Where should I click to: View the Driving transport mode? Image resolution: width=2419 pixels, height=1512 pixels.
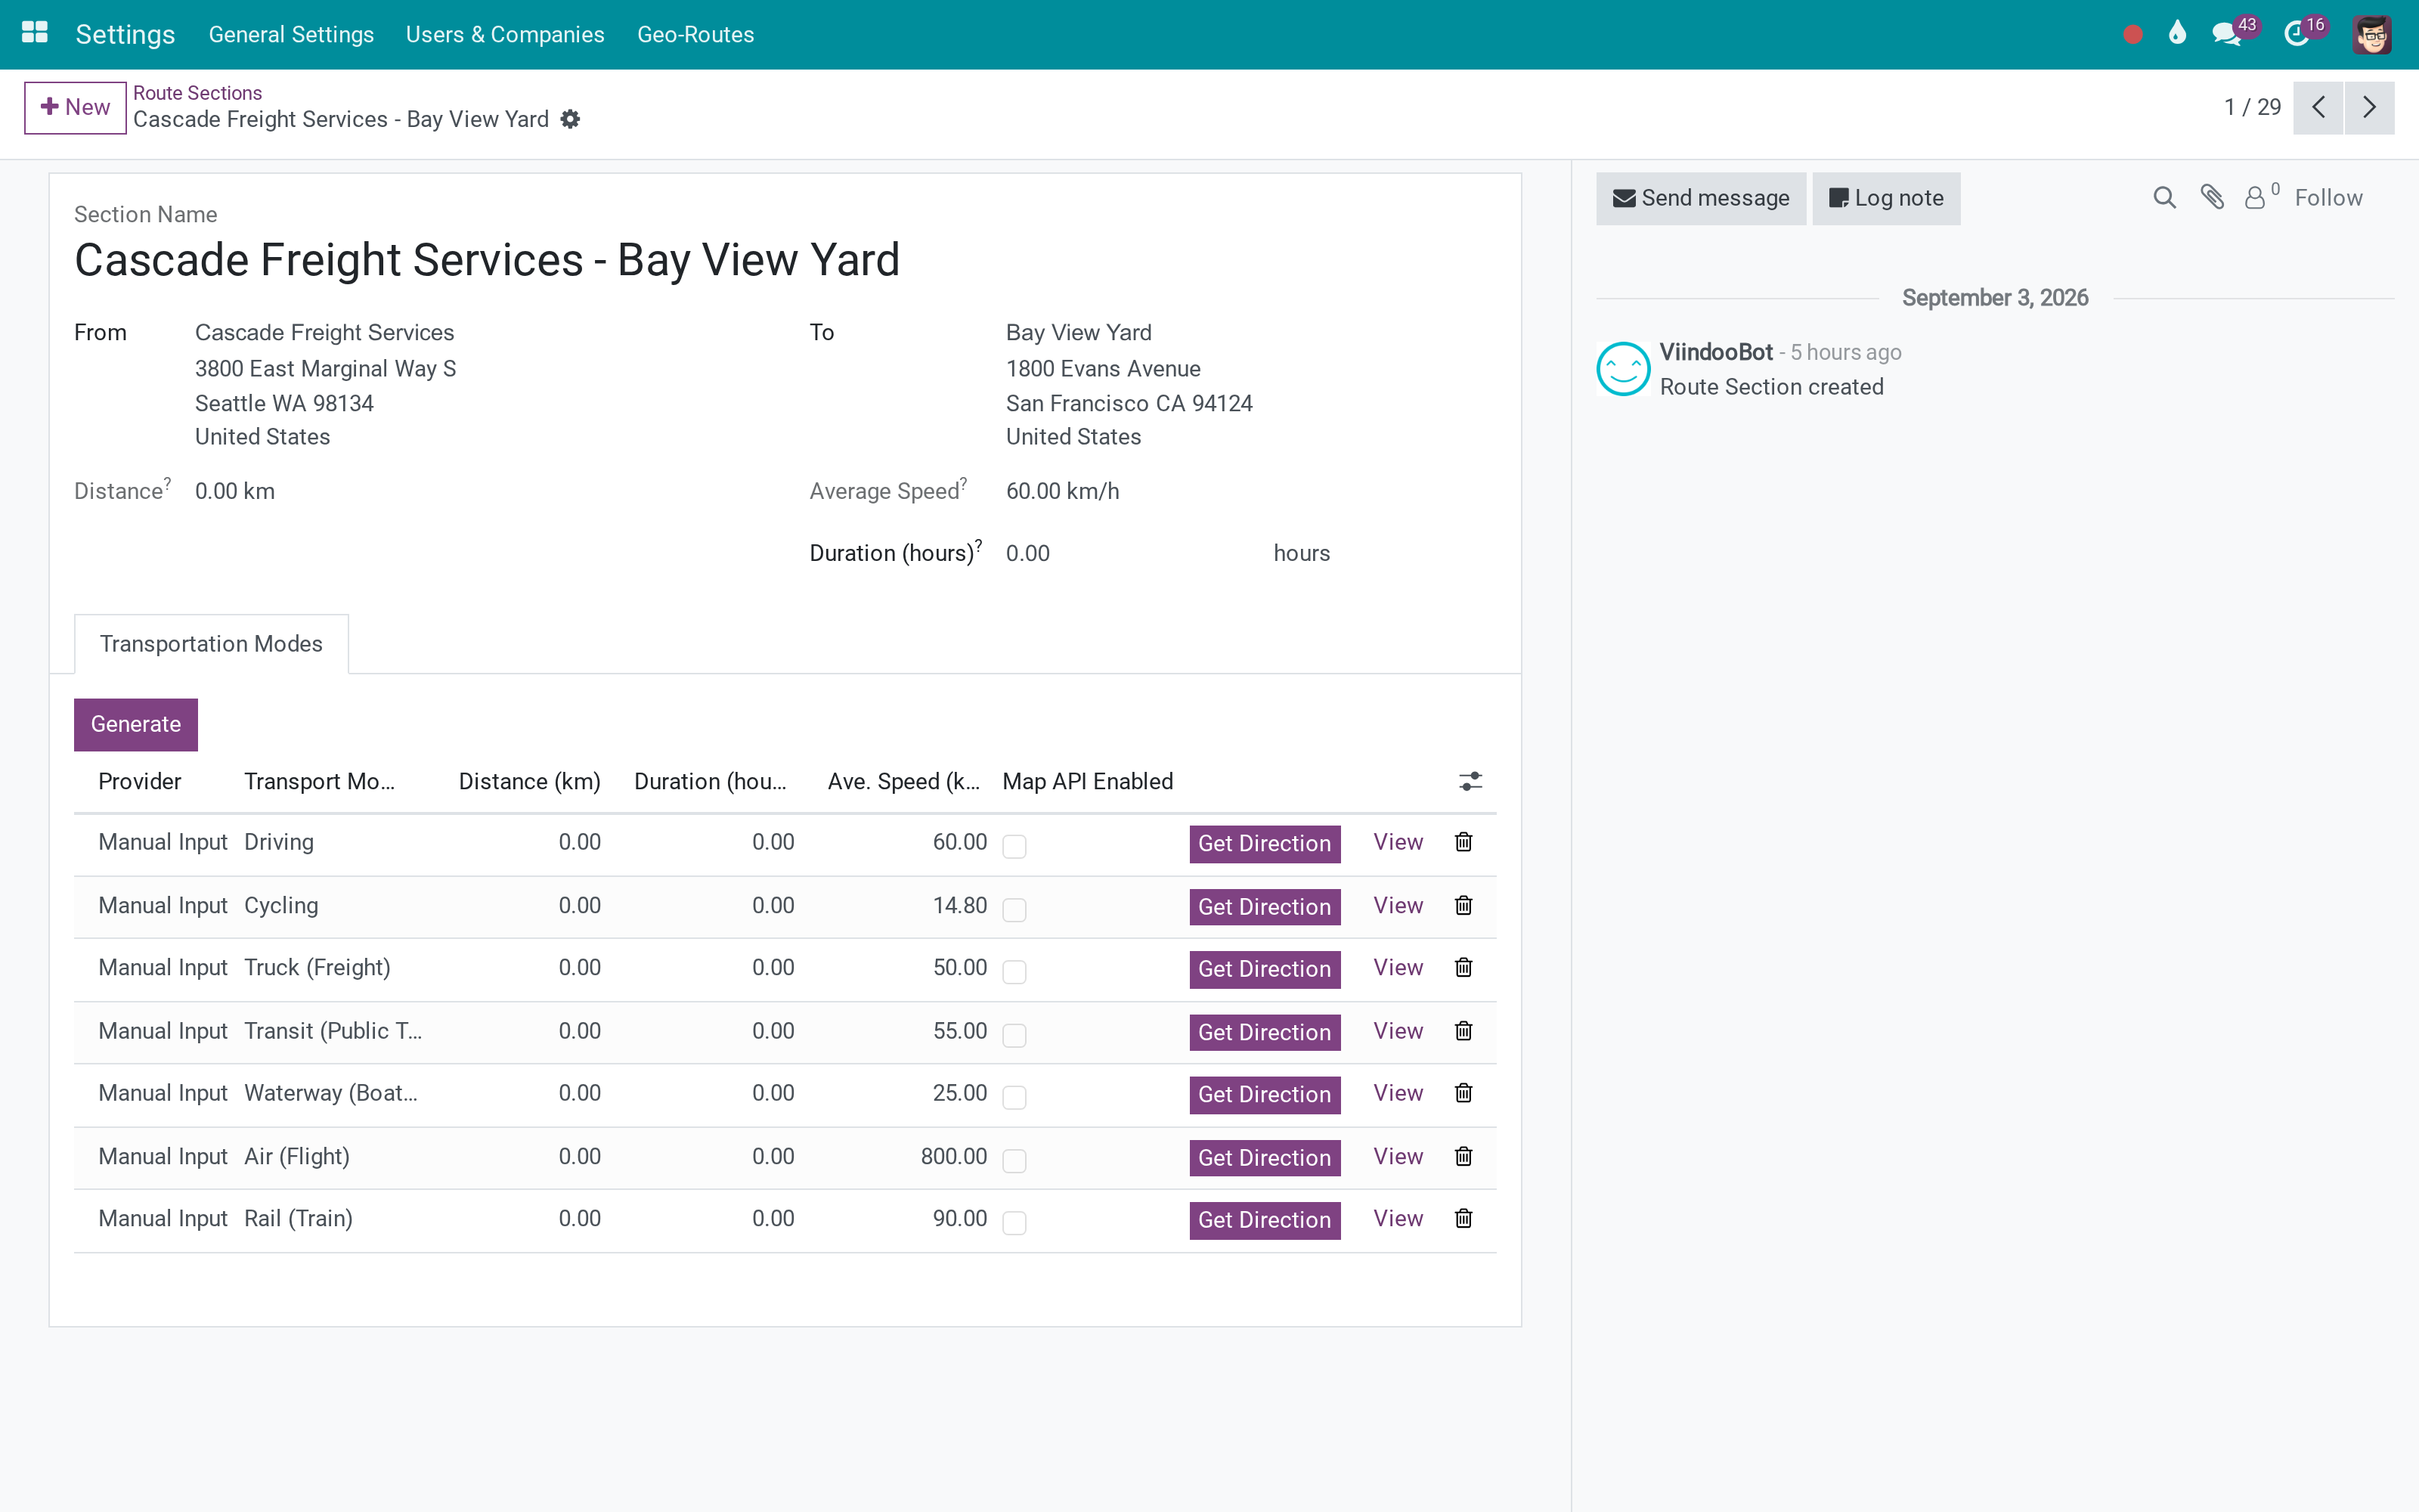pyautogui.click(x=1398, y=842)
